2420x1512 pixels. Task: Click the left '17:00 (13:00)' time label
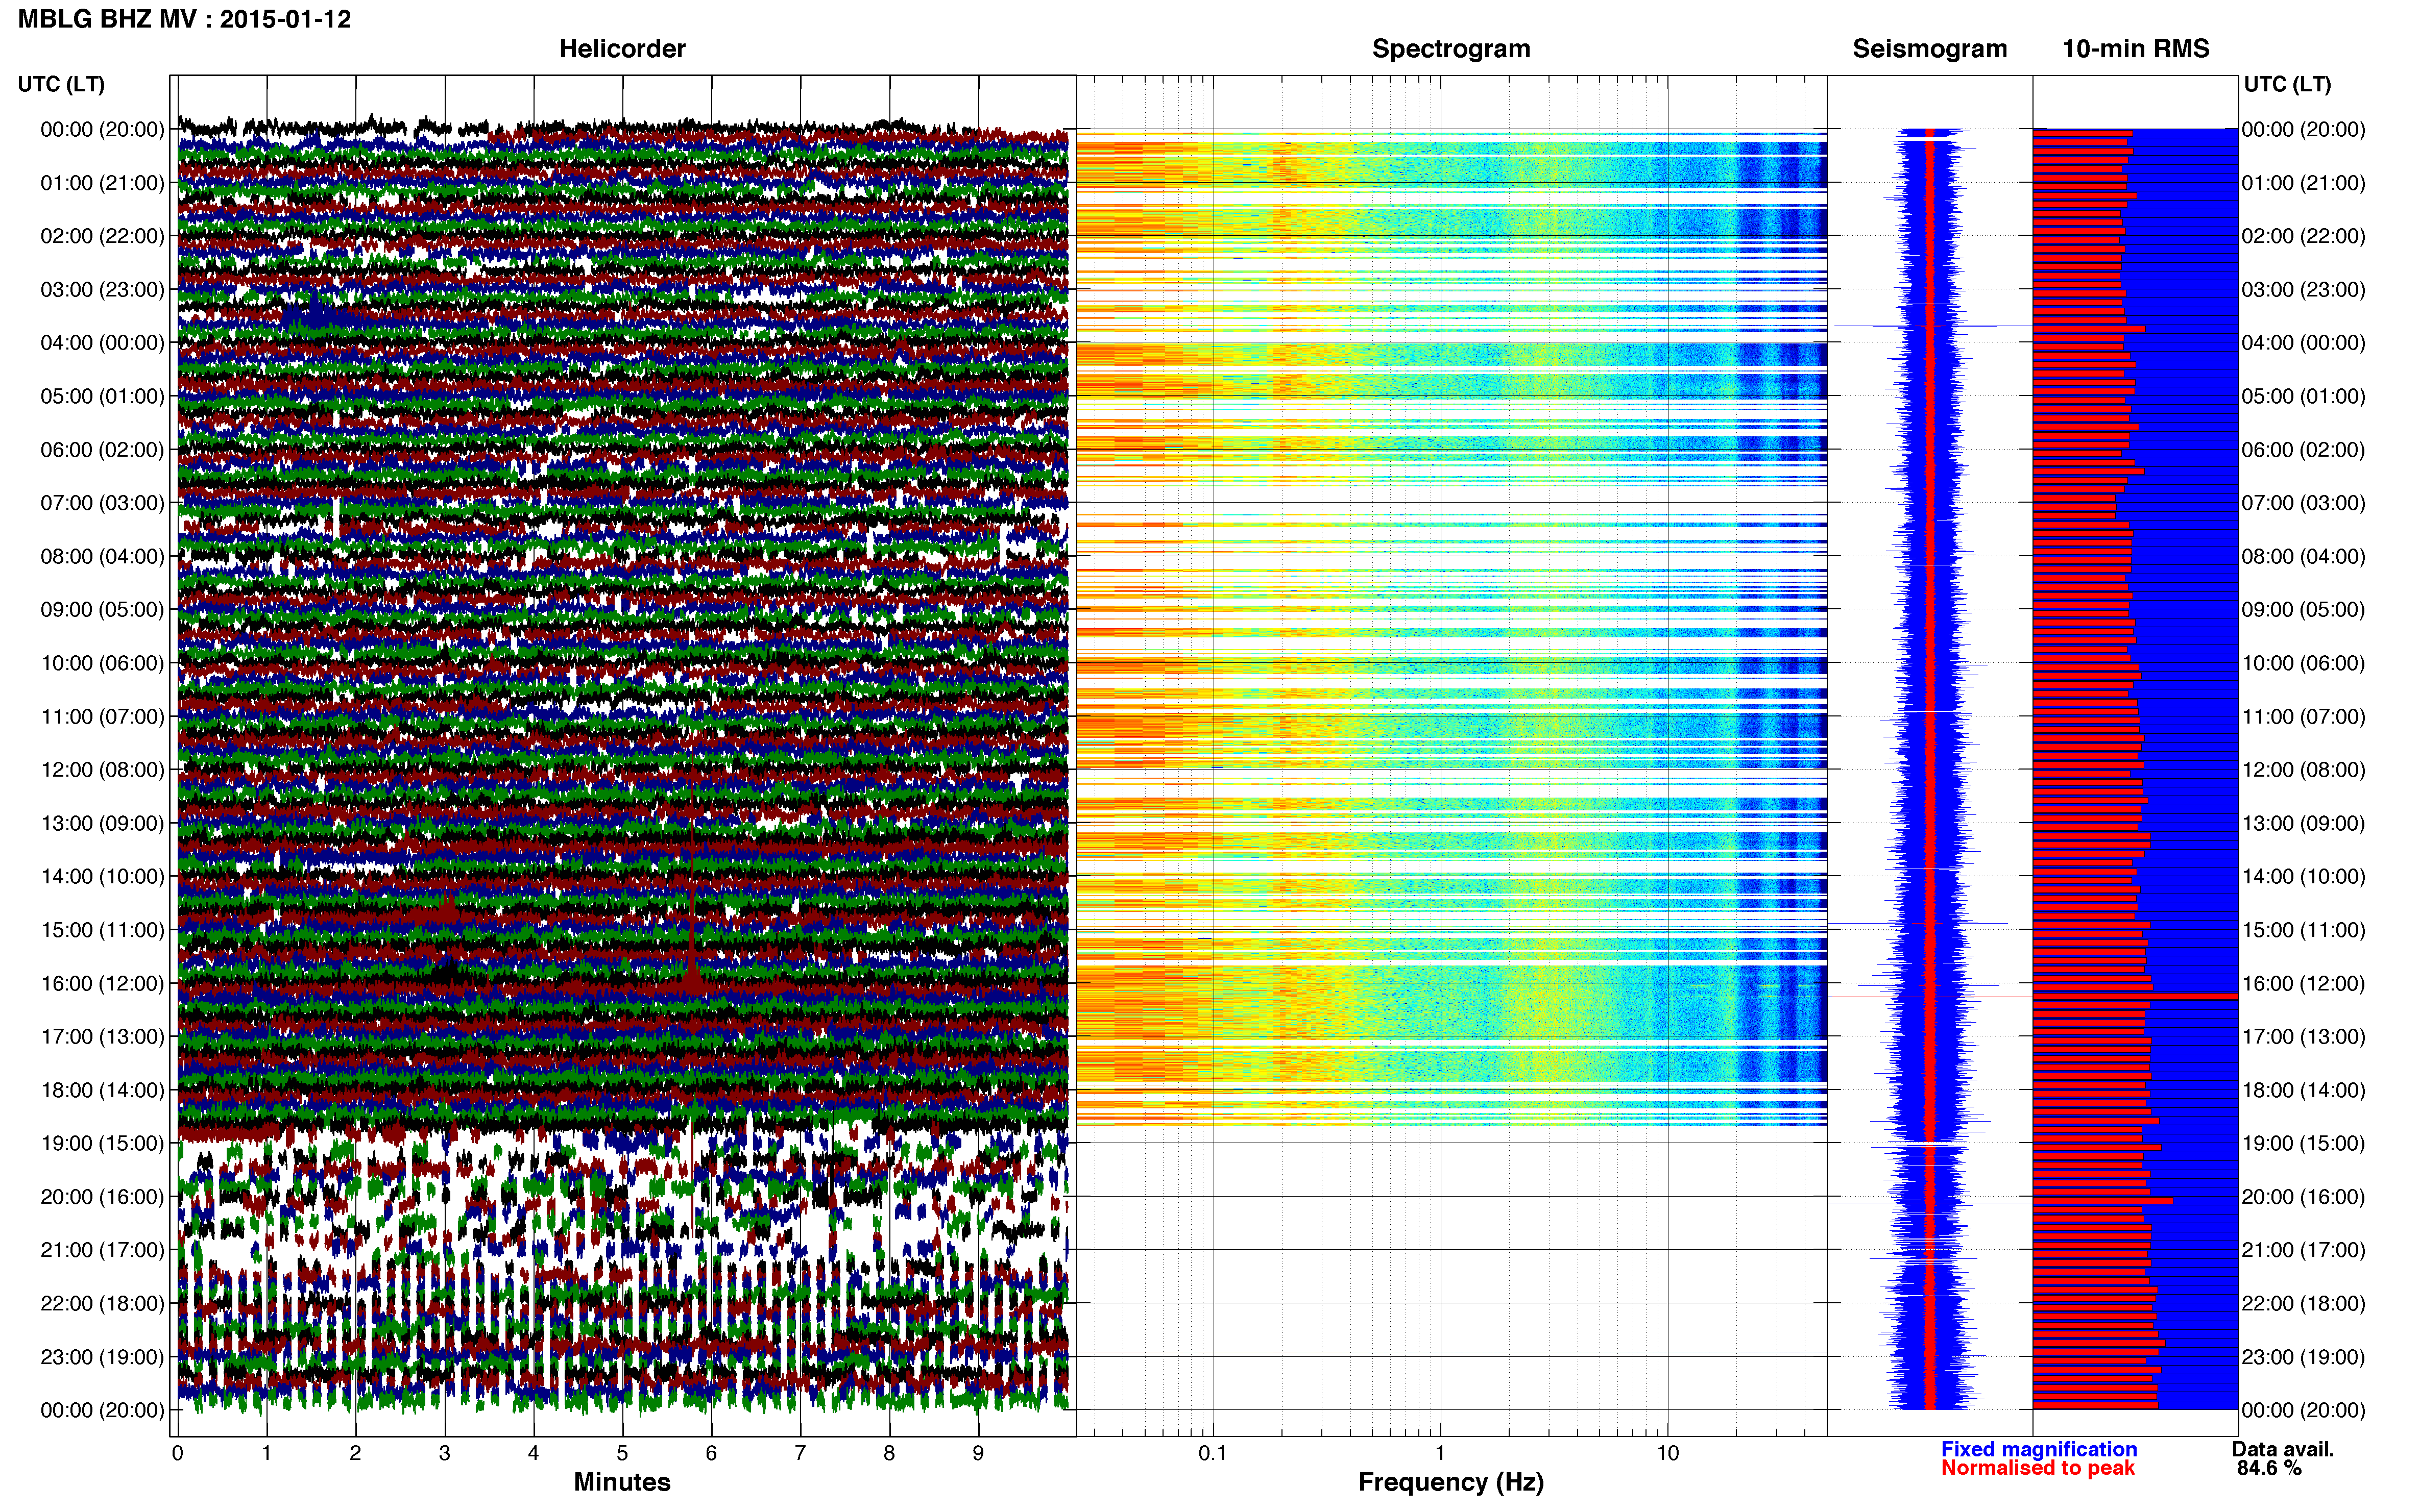pyautogui.click(x=102, y=1037)
